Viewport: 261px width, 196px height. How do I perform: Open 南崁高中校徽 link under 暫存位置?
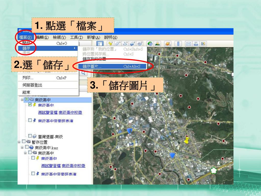[74, 166]
